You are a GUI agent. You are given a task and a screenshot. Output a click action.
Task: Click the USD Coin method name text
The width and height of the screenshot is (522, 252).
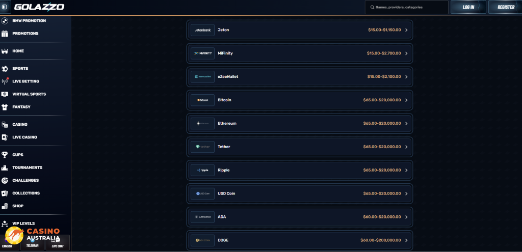pos(226,193)
